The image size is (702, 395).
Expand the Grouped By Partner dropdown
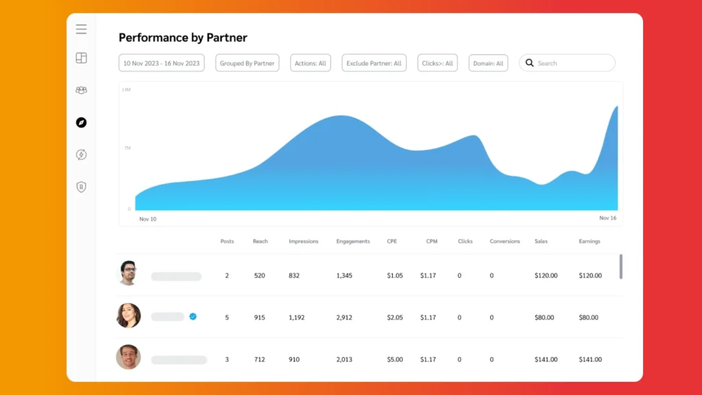click(x=247, y=63)
